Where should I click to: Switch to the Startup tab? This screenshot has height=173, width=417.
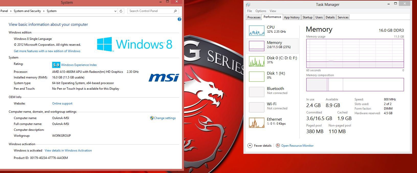click(x=308, y=17)
